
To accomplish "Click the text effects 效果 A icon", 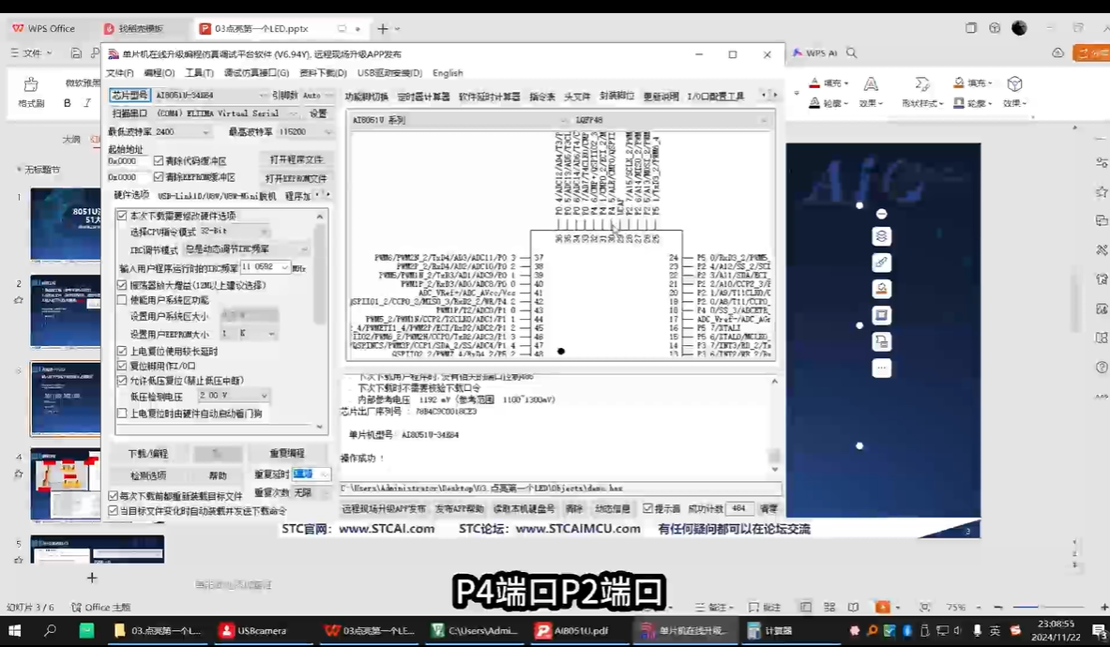I will pos(871,84).
